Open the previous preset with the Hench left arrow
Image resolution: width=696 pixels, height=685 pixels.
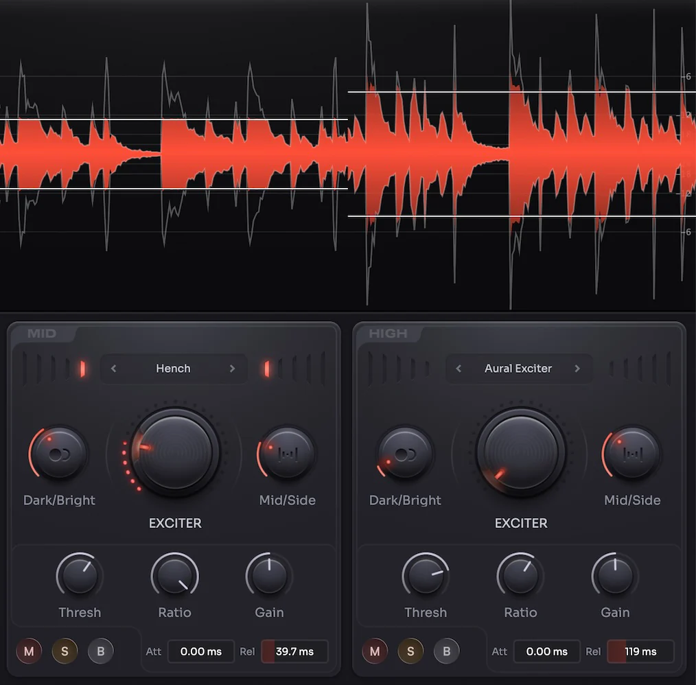point(114,369)
